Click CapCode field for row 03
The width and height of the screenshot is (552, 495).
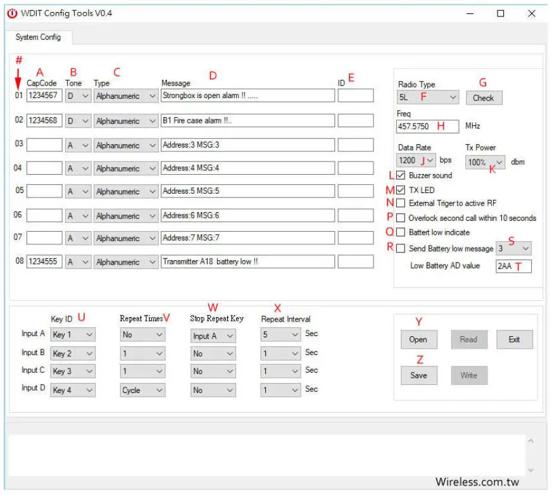[x=44, y=145]
